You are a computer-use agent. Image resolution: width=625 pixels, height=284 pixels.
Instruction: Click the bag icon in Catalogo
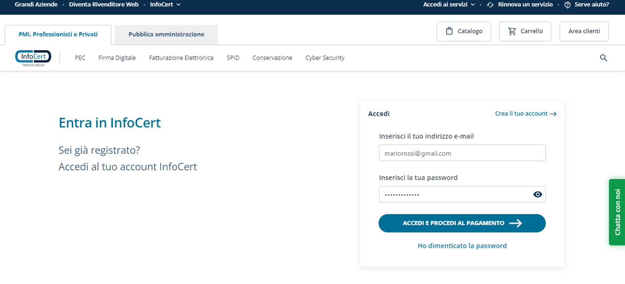pos(449,31)
